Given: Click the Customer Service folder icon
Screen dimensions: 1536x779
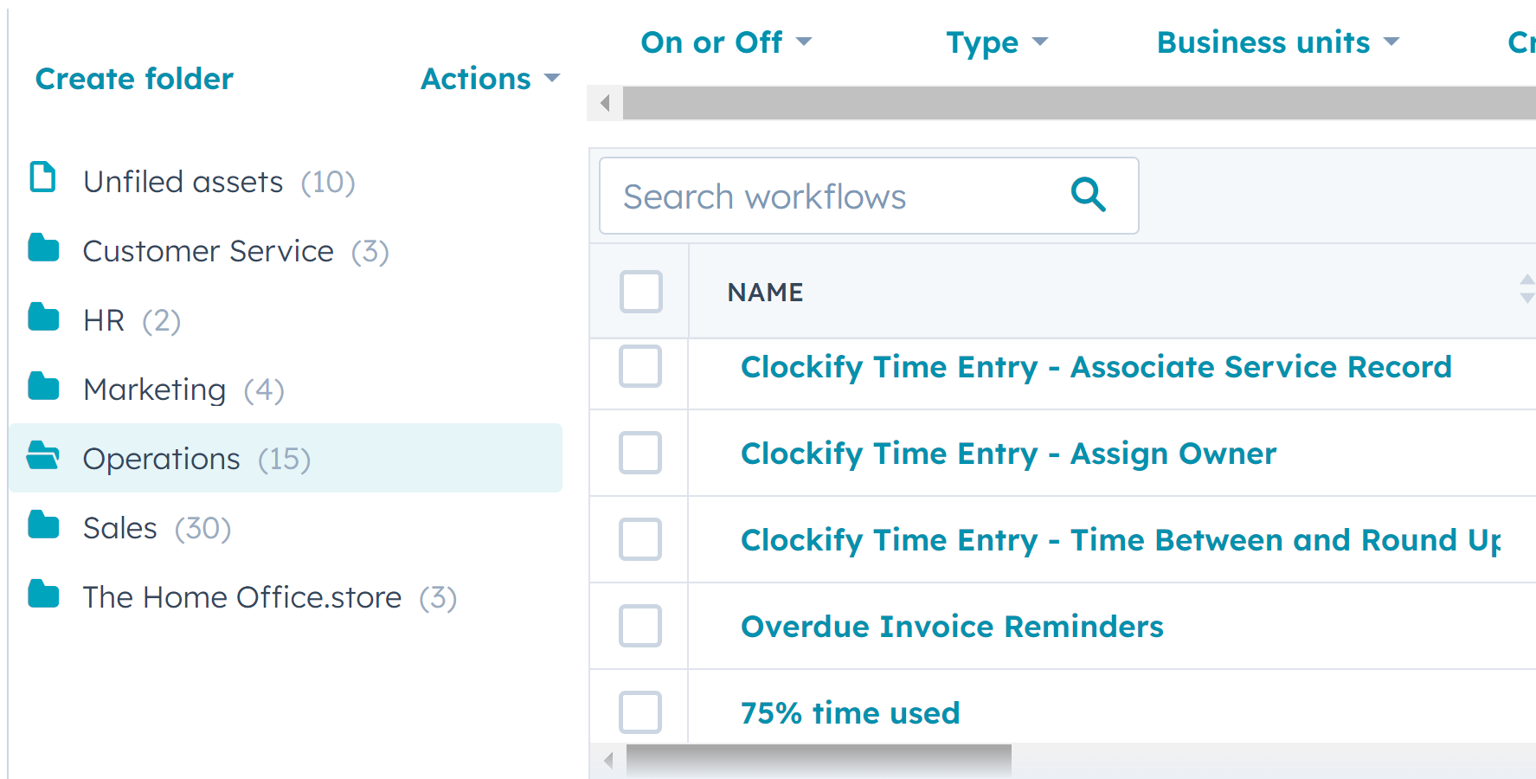Looking at the screenshot, I should click(x=43, y=248).
